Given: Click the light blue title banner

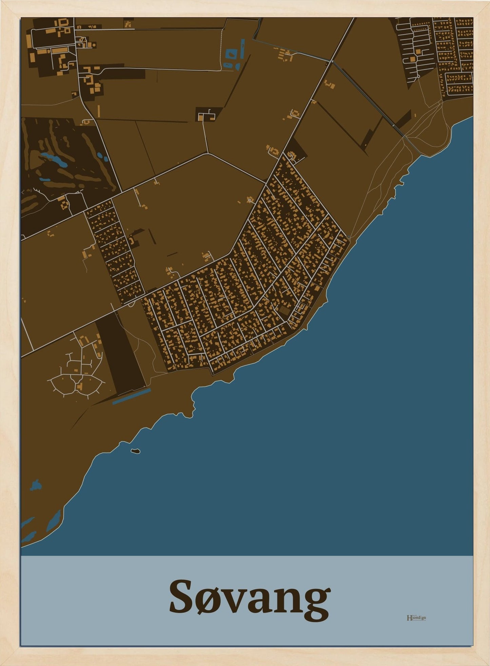Looking at the screenshot, I should [247, 600].
